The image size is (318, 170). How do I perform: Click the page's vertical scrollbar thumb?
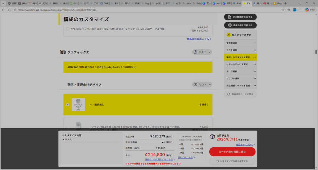(x=316, y=52)
